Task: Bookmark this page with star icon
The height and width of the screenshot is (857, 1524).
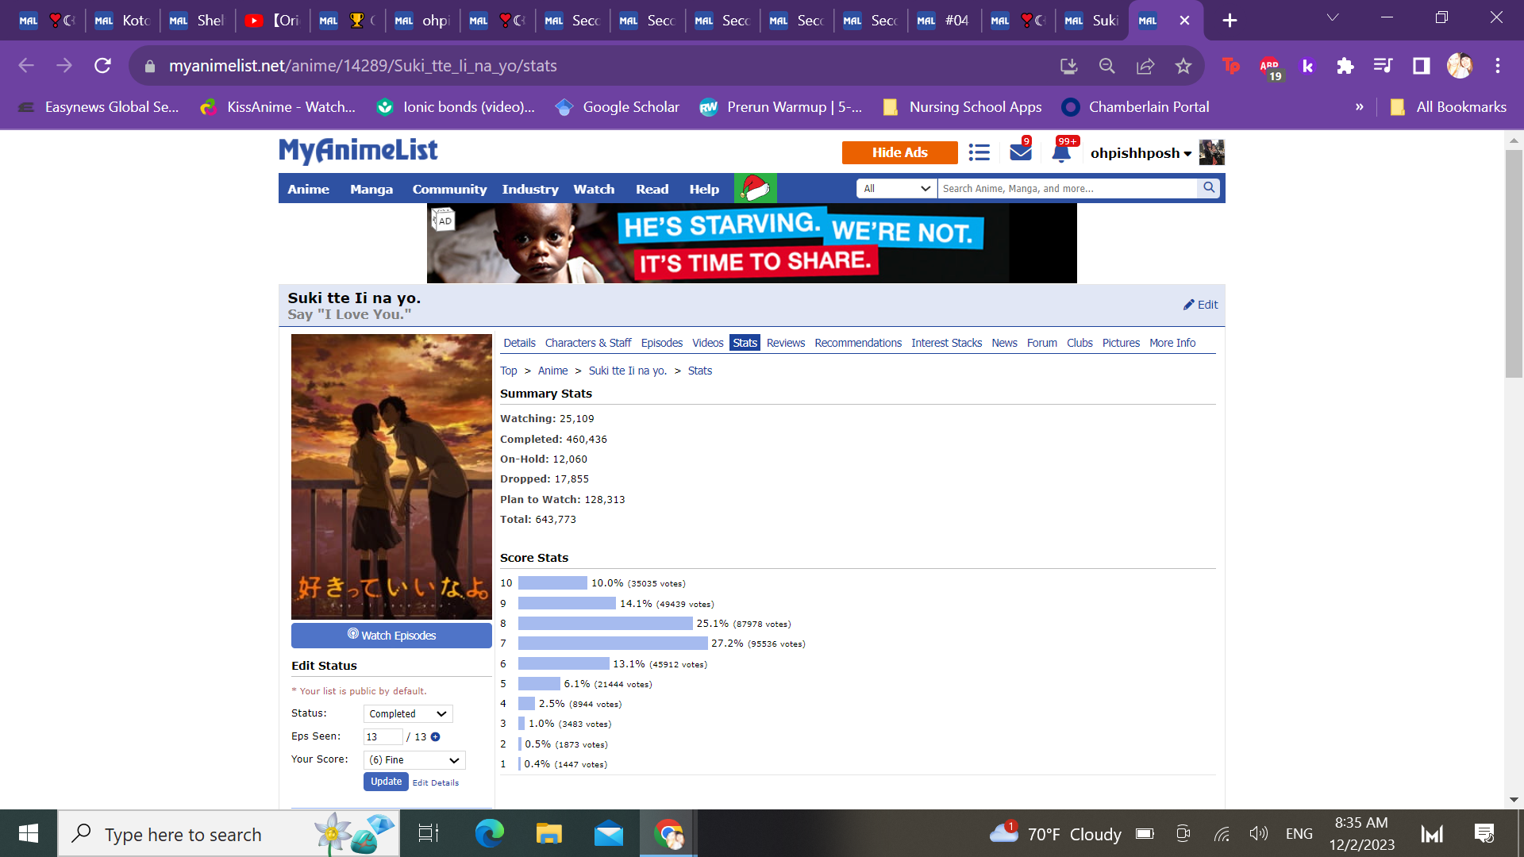Action: click(1183, 66)
